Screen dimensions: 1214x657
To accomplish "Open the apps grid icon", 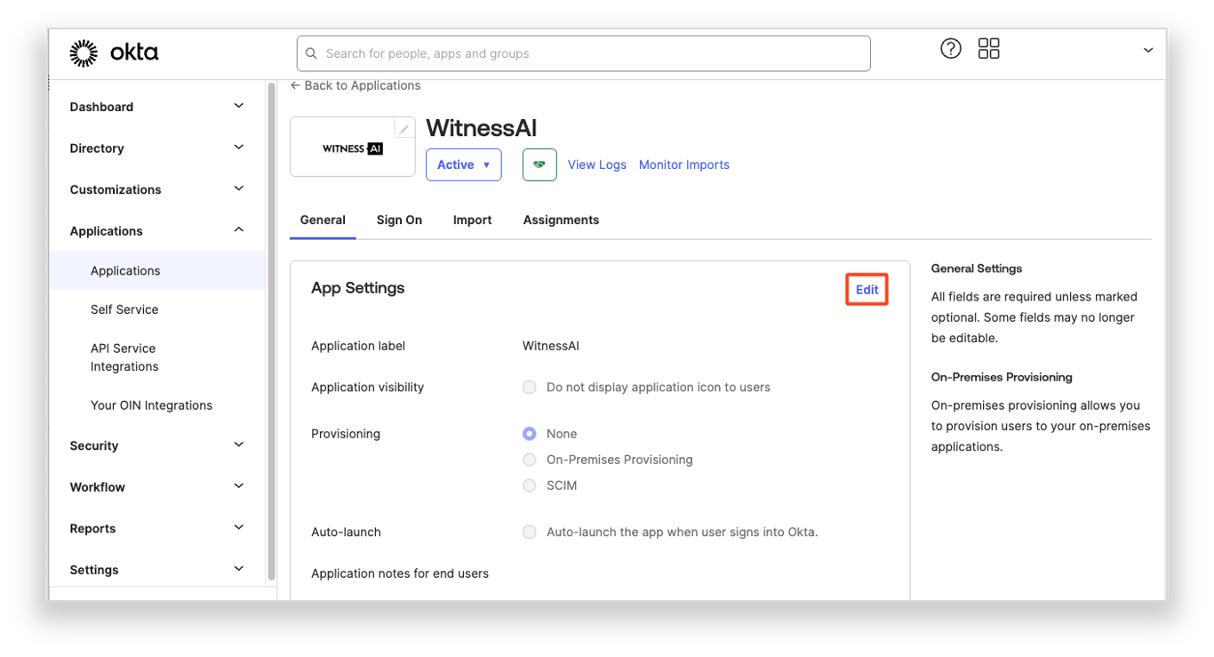I will (x=988, y=49).
